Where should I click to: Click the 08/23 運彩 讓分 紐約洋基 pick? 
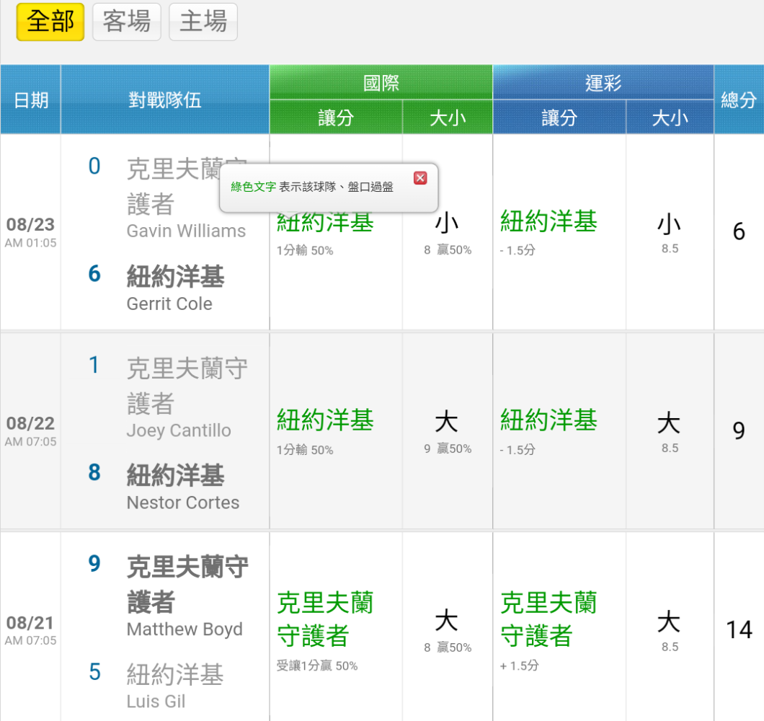[x=548, y=221]
